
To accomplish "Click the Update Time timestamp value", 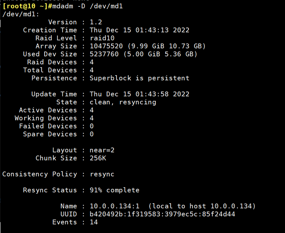I will coord(139,94).
